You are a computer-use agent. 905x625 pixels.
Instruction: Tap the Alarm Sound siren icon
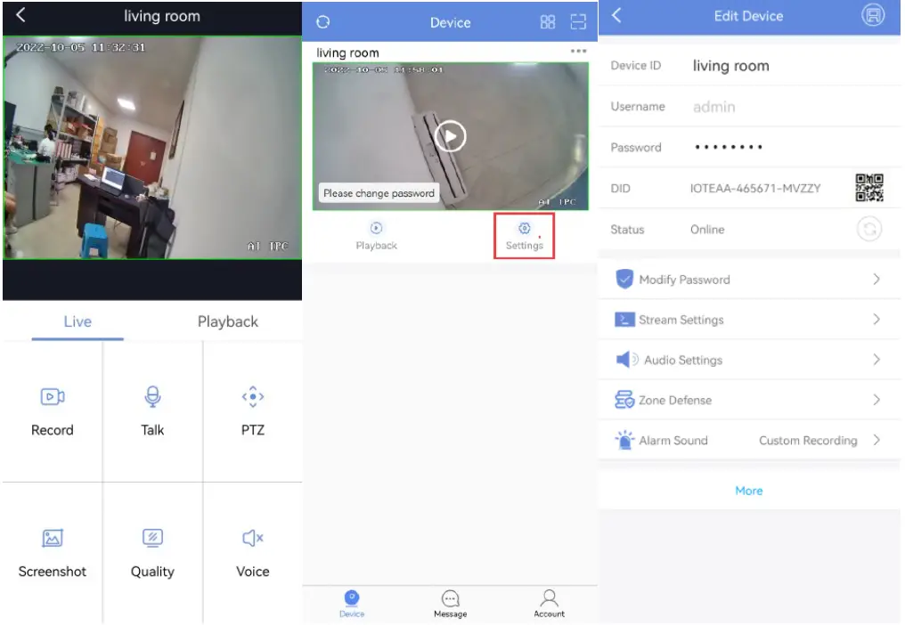click(x=624, y=440)
